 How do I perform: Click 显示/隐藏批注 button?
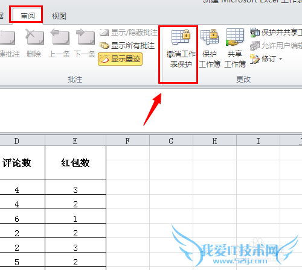pyautogui.click(x=129, y=33)
